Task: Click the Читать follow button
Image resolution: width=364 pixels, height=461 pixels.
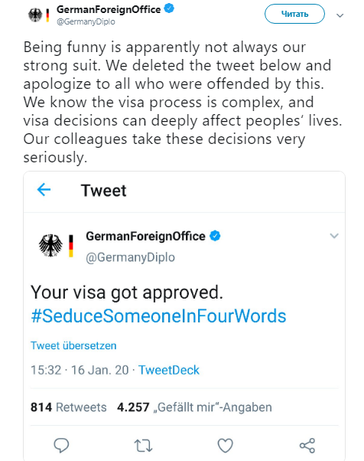Action: [x=294, y=14]
